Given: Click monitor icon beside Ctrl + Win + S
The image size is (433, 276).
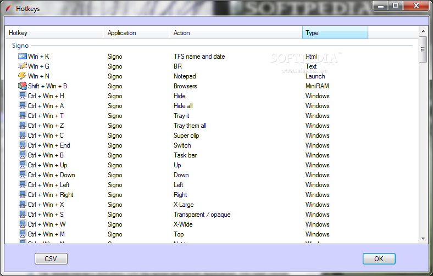Looking at the screenshot, I should (23, 214).
